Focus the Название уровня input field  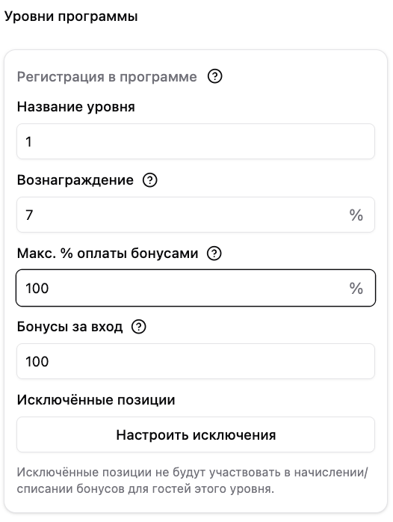(196, 141)
